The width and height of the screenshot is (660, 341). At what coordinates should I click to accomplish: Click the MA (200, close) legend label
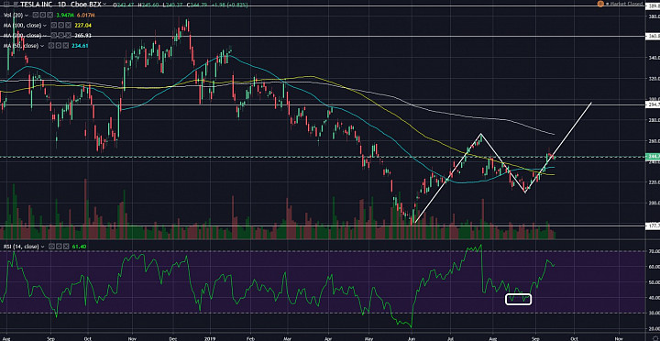[x=22, y=36]
